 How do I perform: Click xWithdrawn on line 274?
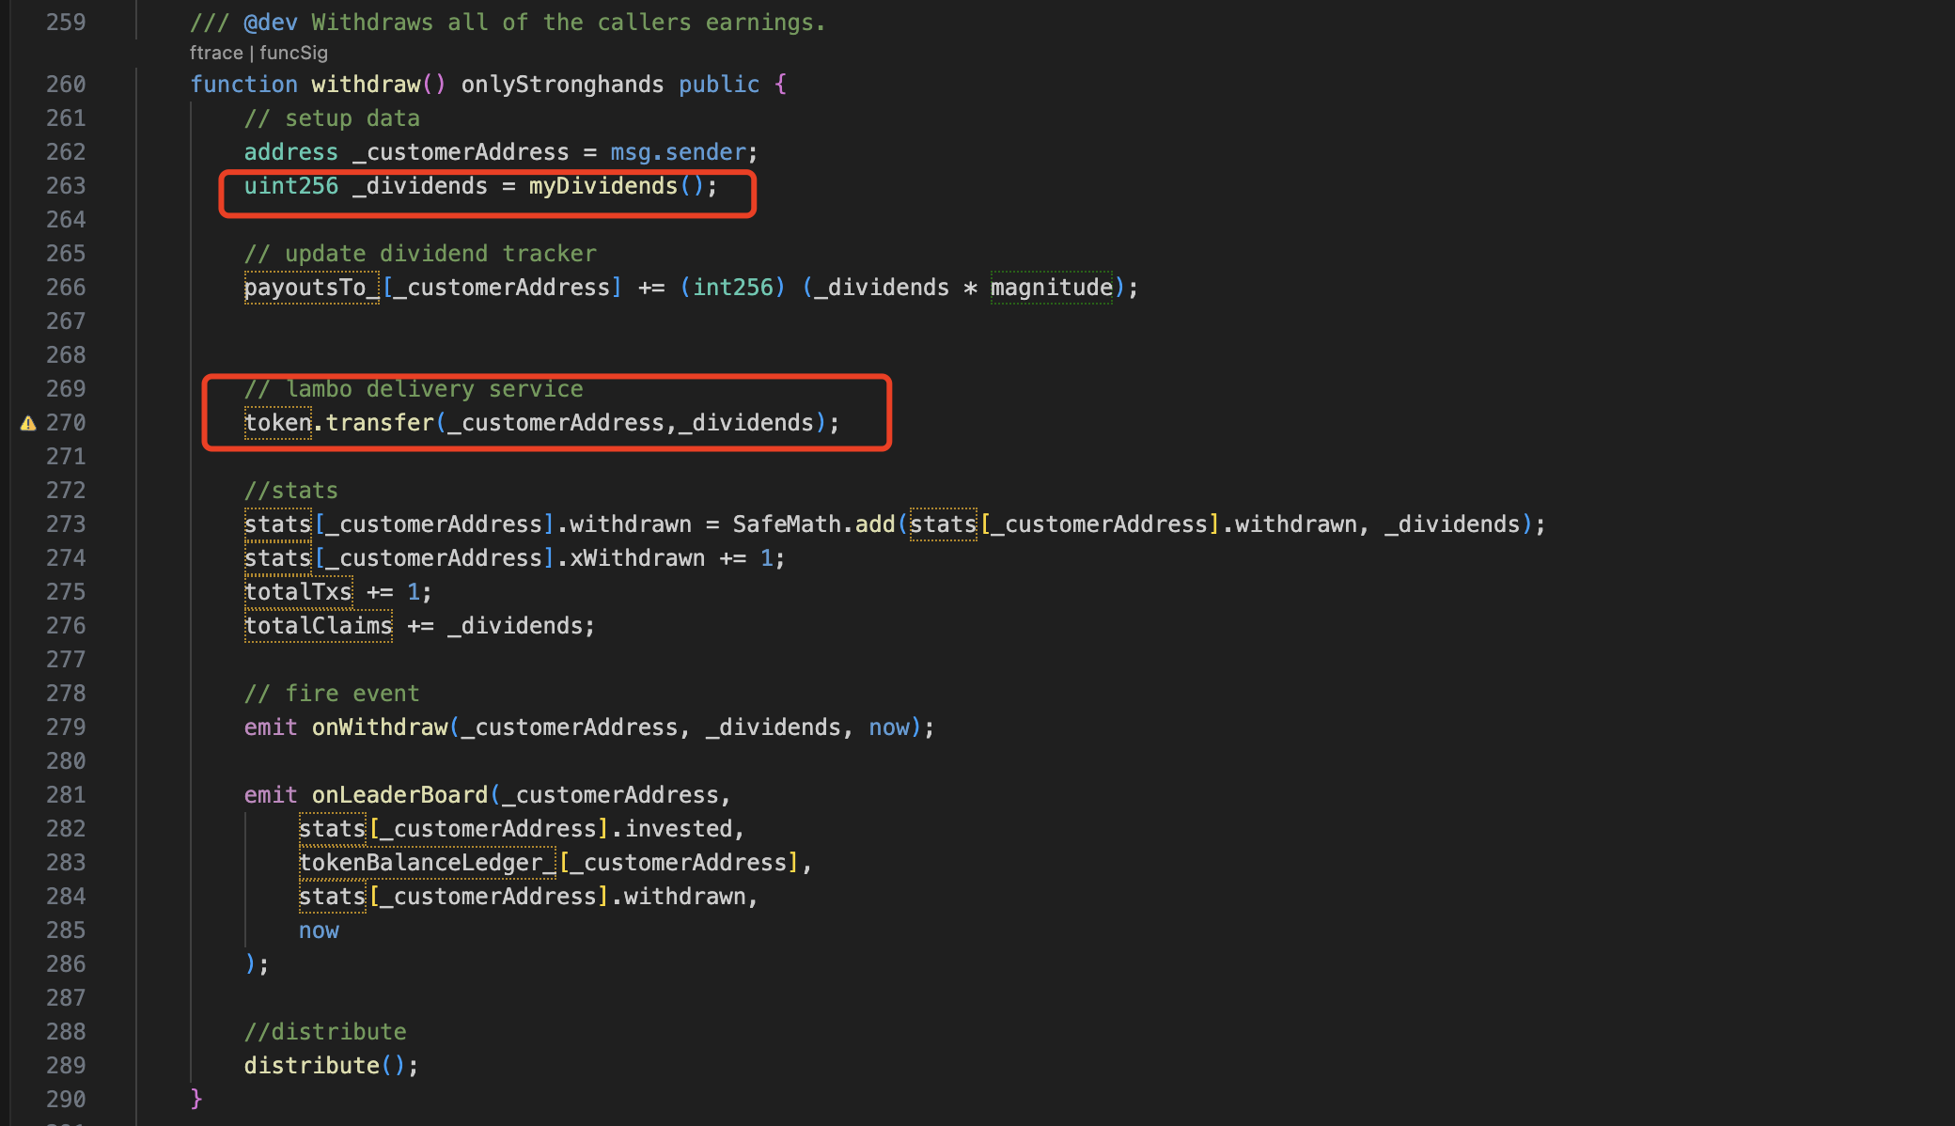[637, 558]
